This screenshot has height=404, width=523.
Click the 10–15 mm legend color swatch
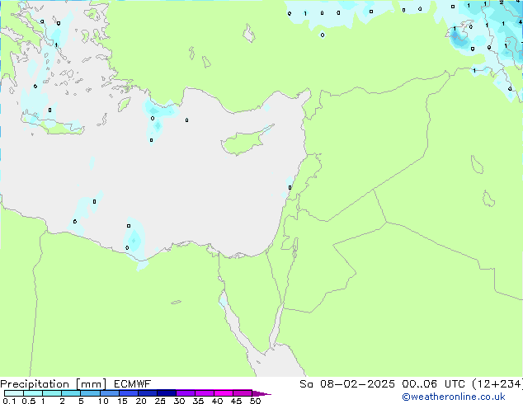(x=110, y=393)
